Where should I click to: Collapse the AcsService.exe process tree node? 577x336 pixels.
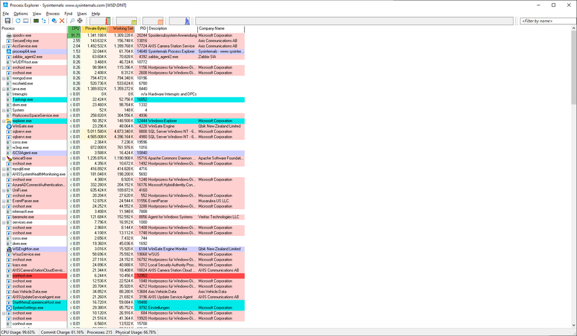tap(3, 46)
